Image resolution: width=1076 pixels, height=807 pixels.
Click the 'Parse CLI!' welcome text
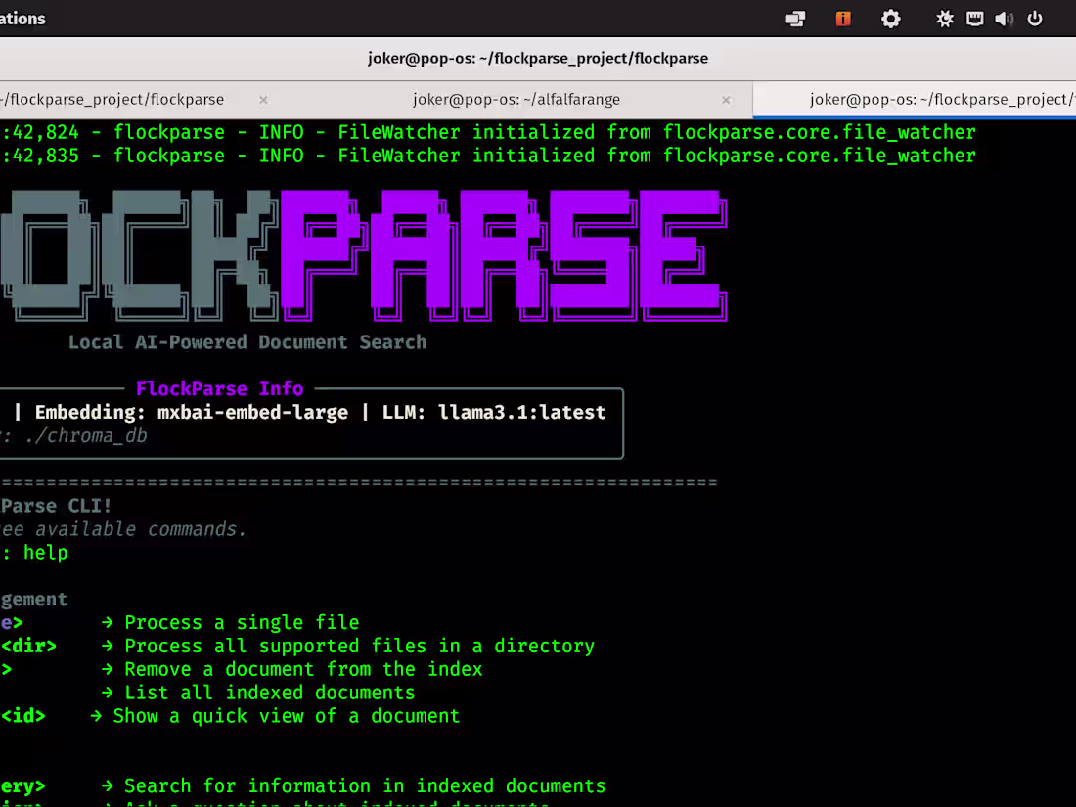pyautogui.click(x=56, y=506)
